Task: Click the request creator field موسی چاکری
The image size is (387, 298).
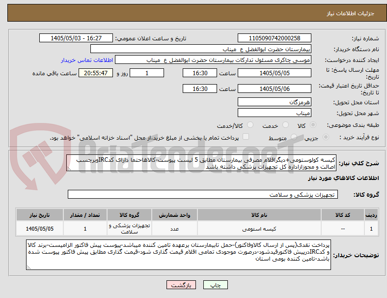Action: (x=213, y=60)
